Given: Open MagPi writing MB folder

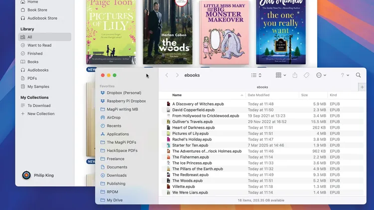Looking at the screenshot, I should [119, 109].
